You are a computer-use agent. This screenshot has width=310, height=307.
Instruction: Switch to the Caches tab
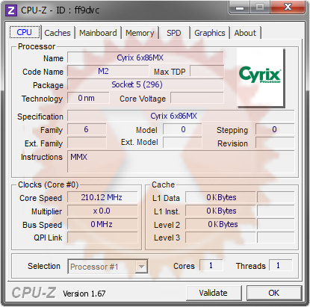[58, 33]
